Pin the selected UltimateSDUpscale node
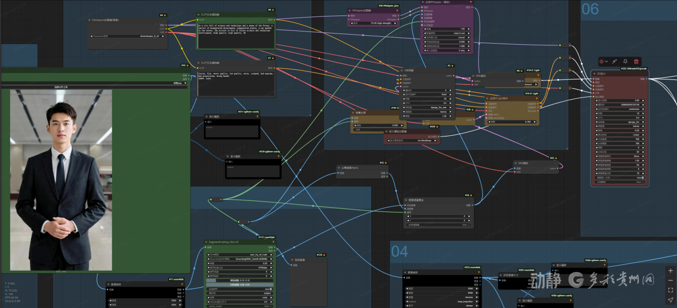 tap(625, 62)
